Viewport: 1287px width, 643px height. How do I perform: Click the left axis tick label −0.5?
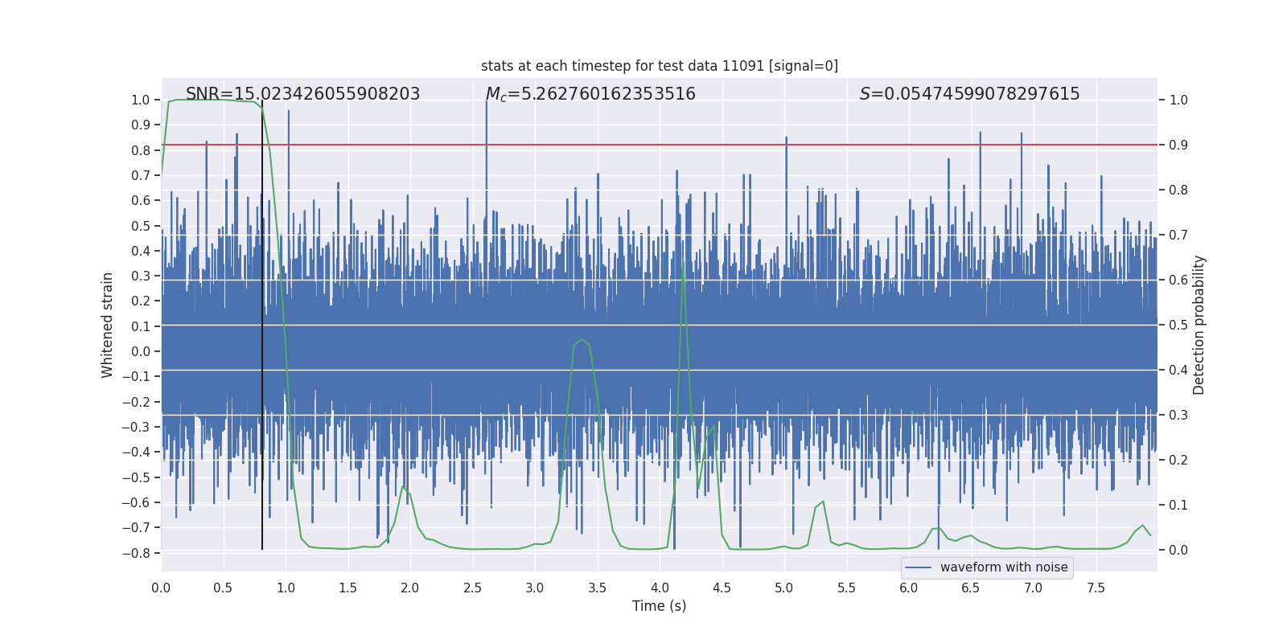tap(136, 477)
